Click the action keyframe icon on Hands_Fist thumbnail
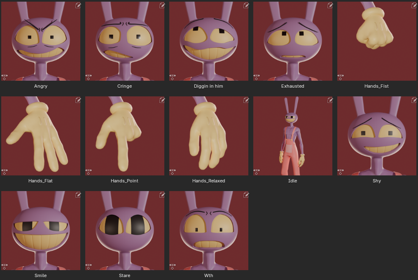Screen dimensions: 418x280 click(341, 77)
